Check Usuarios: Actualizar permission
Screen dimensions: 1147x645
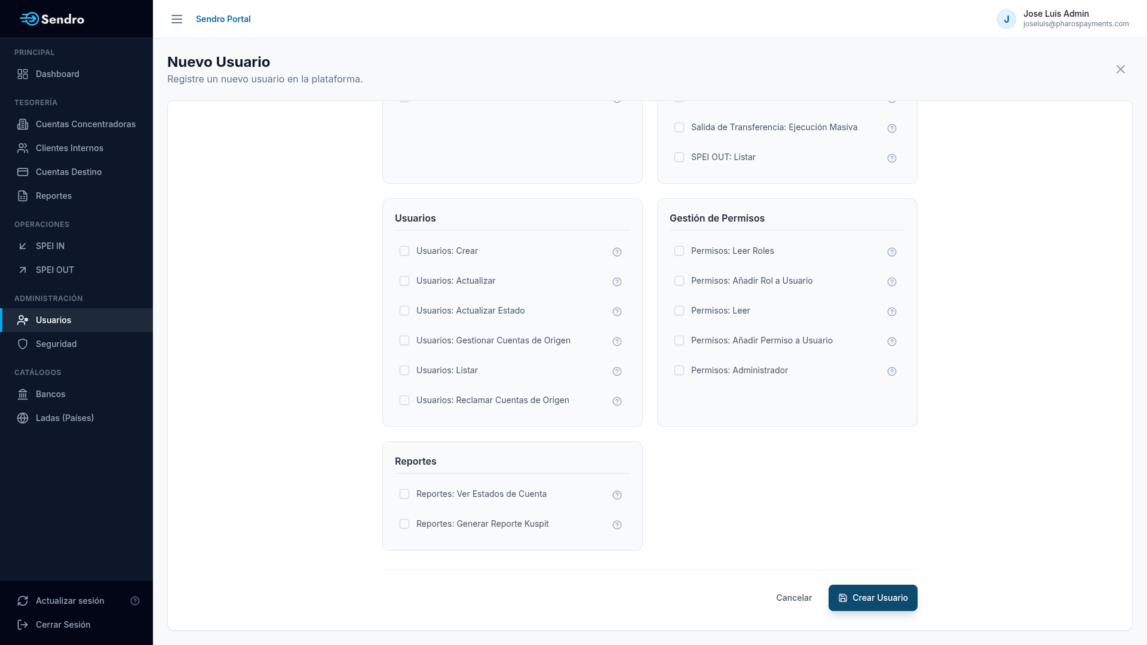click(404, 281)
